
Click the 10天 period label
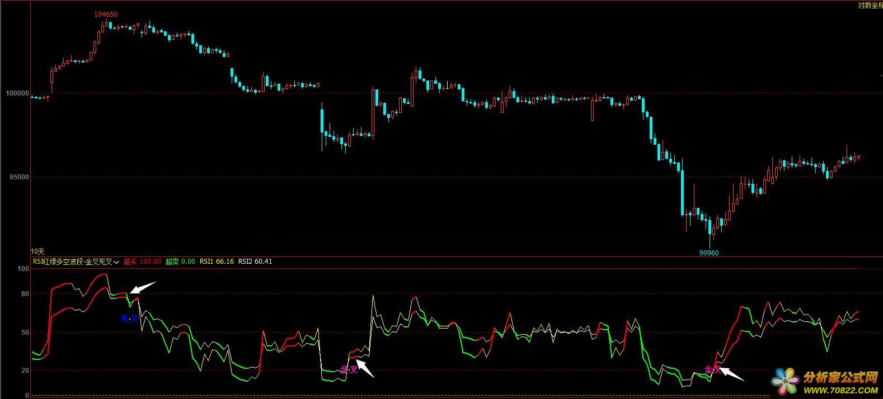click(37, 252)
